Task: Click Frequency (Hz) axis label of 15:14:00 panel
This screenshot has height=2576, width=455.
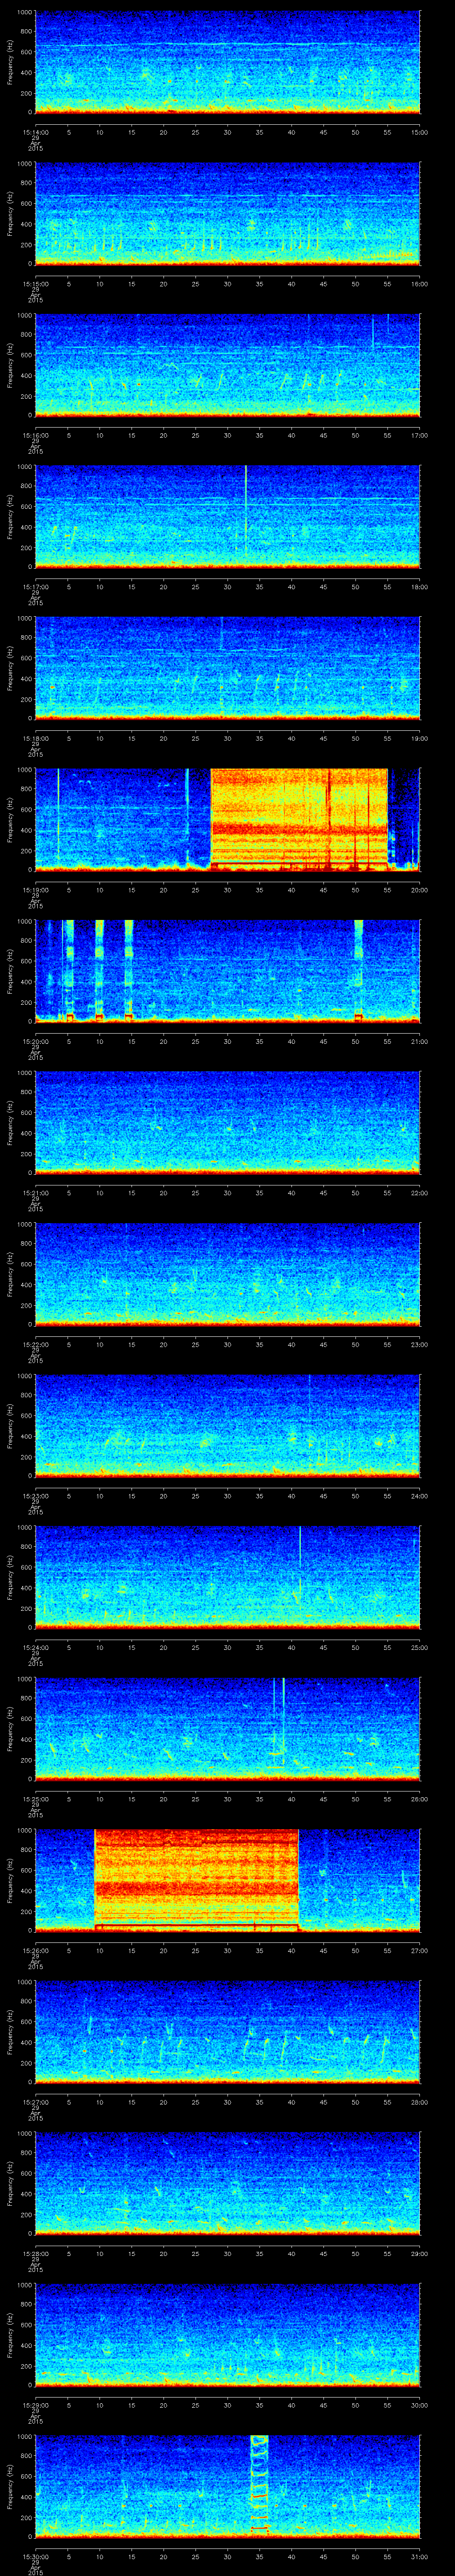Action: pos(10,62)
